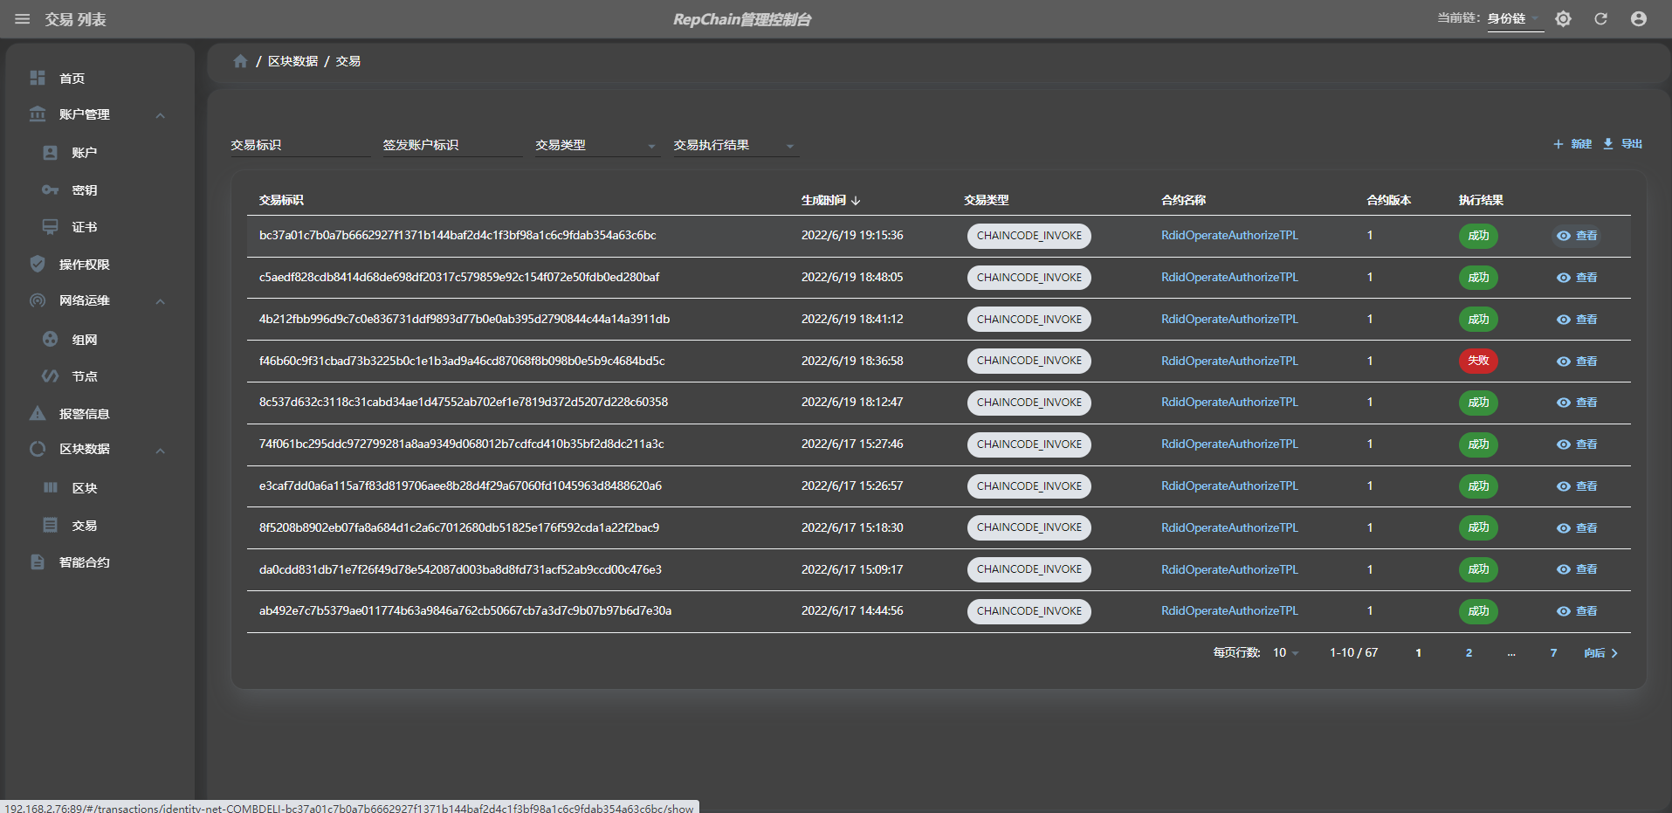Collapse the 账户管理 section chevron
Viewport: 1672px width, 813px height.
tap(161, 115)
